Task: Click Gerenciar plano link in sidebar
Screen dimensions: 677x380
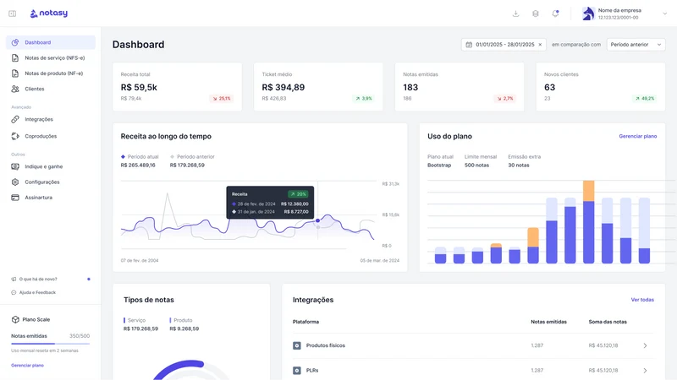Action: [x=27, y=366]
